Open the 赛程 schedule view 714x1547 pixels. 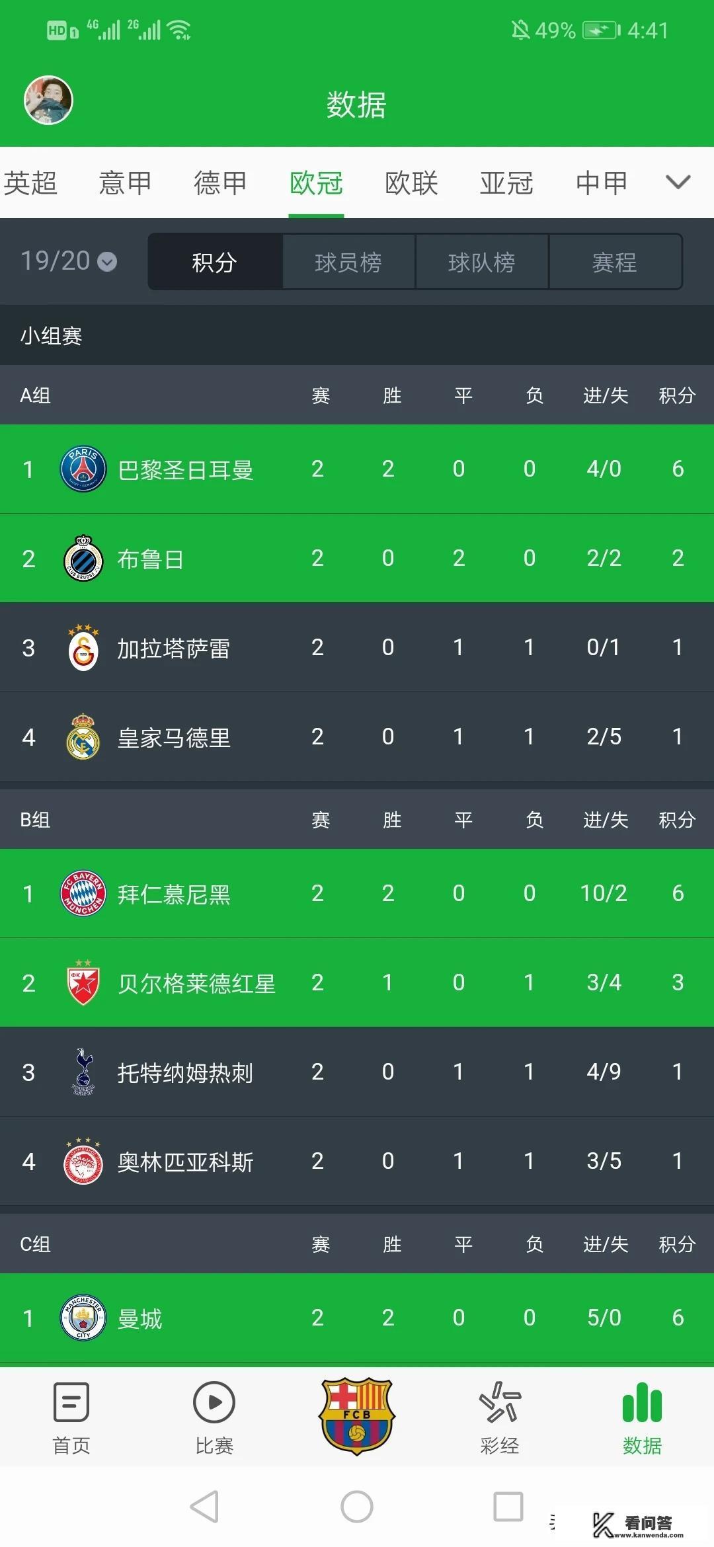pyautogui.click(x=615, y=262)
